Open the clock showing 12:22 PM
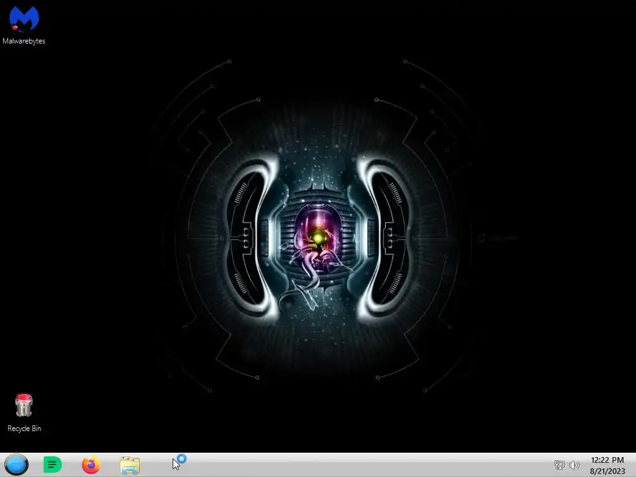This screenshot has width=636, height=477. pyautogui.click(x=607, y=460)
